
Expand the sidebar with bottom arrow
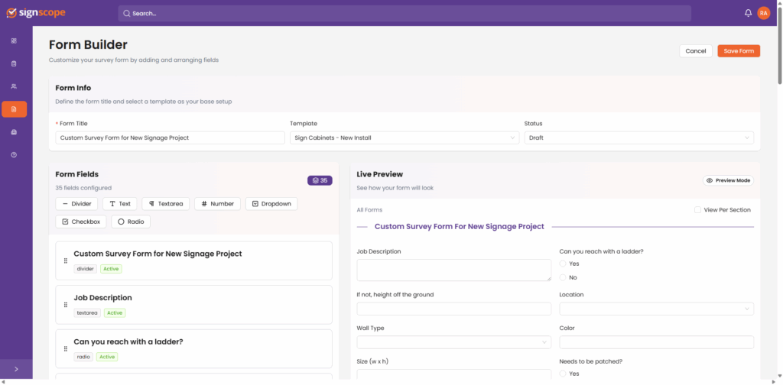pos(16,369)
